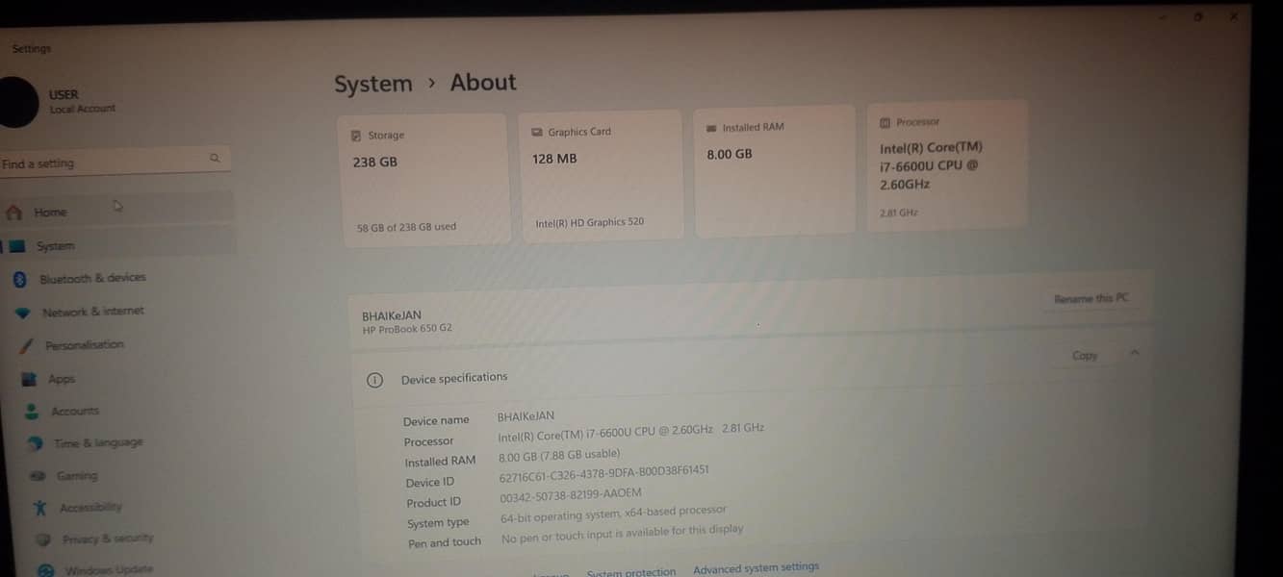Click the Network & internet wifi icon
Screen dimensions: 1283x577
pos(23,313)
